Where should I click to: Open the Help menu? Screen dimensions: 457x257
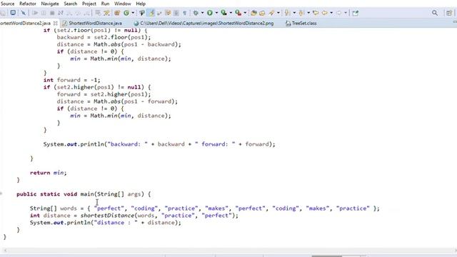point(141,4)
